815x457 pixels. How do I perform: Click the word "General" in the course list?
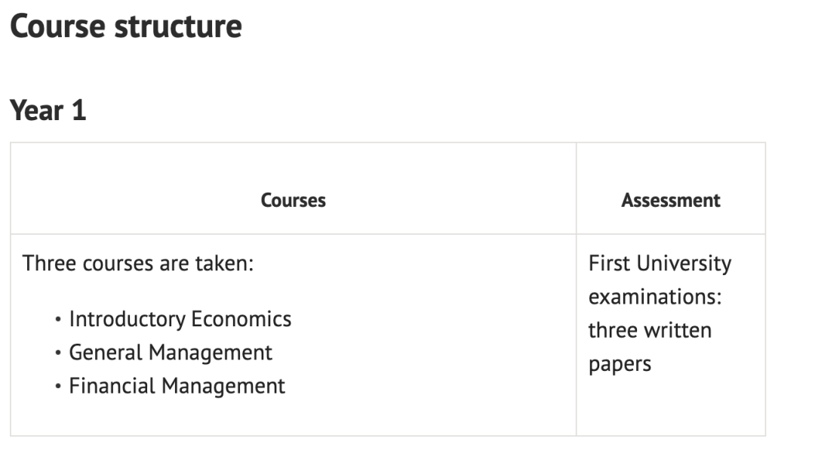(x=105, y=352)
